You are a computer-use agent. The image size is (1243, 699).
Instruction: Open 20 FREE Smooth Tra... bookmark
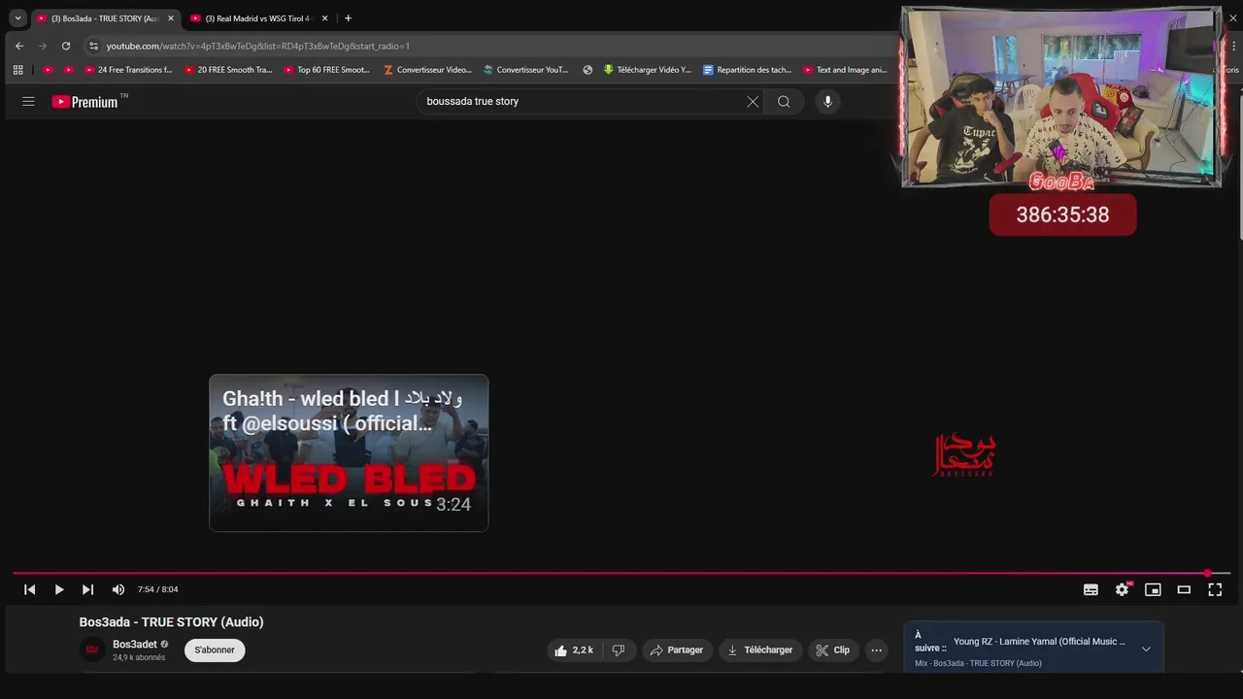(x=228, y=70)
